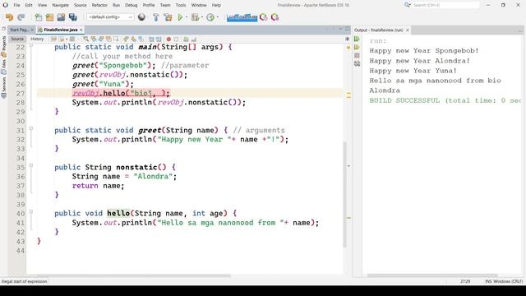Switch editor to Source view
The width and height of the screenshot is (526, 296).
click(17, 39)
